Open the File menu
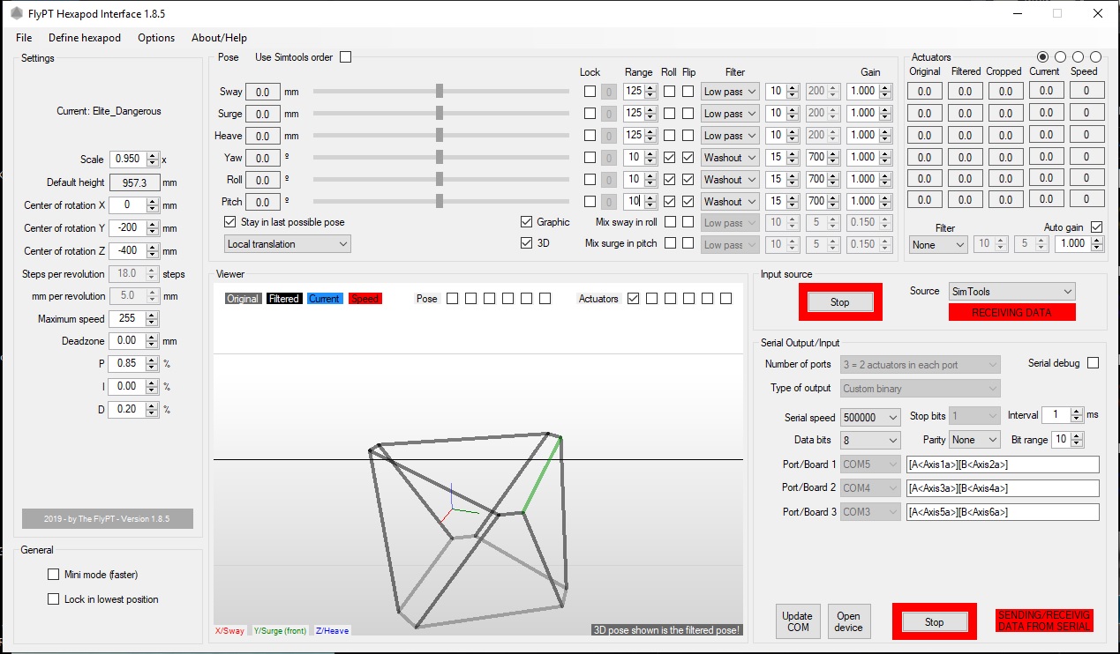The width and height of the screenshot is (1120, 654). point(24,38)
